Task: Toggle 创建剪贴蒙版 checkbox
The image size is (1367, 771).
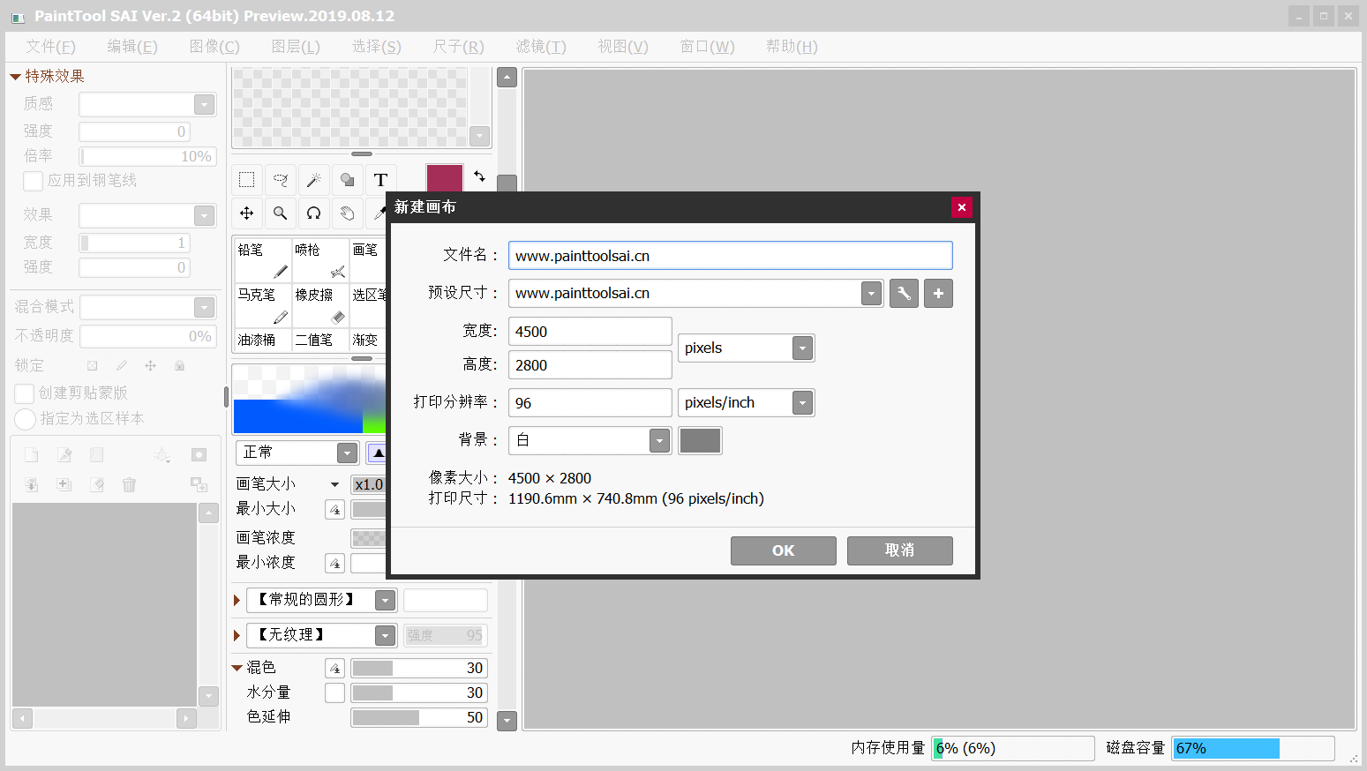Action: click(x=25, y=393)
